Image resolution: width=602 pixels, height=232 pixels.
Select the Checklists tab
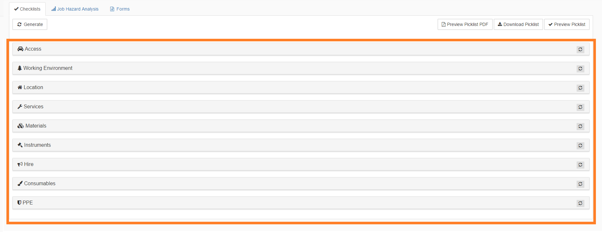click(27, 9)
